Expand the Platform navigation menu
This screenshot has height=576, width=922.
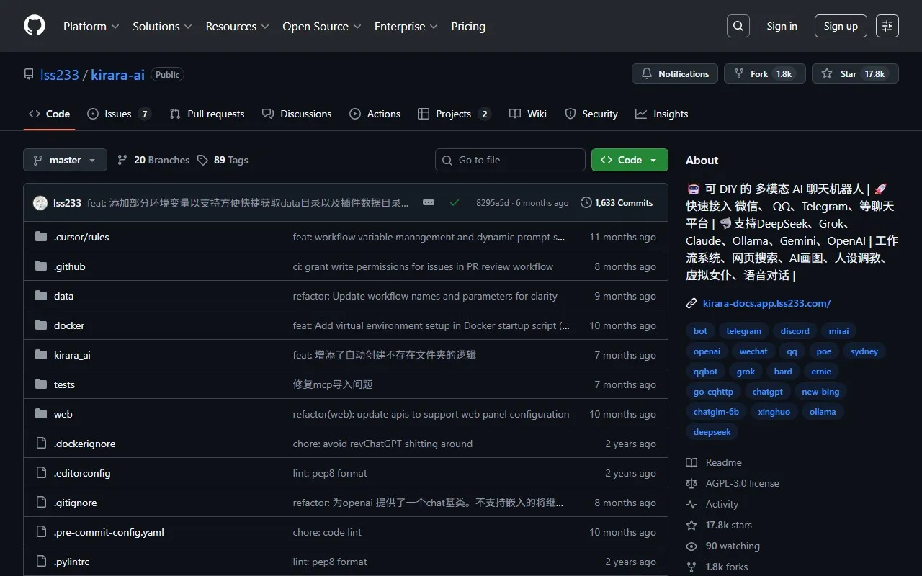tap(91, 26)
